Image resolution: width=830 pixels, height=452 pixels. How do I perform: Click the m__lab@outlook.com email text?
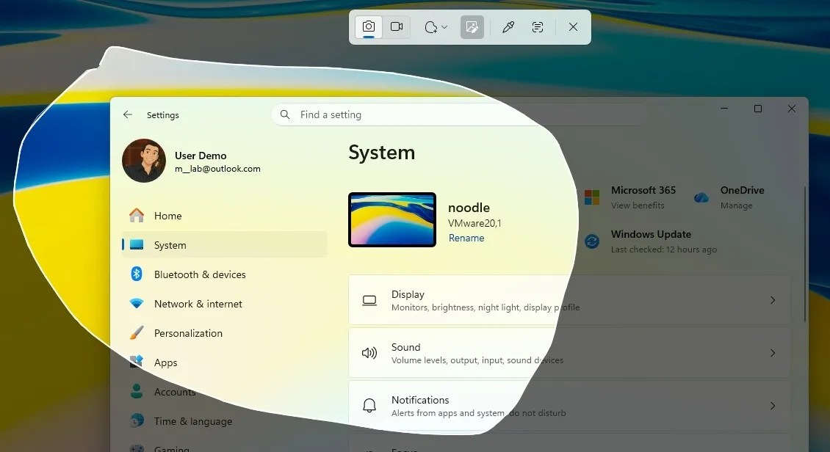[x=217, y=169]
